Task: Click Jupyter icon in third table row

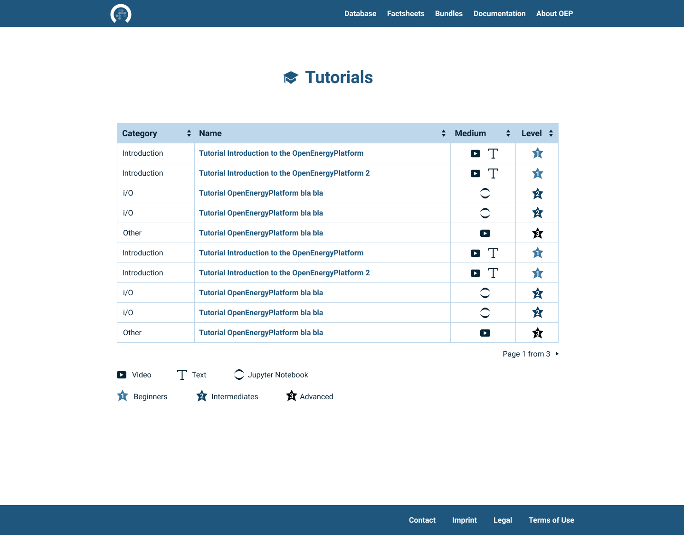Action: [x=485, y=193]
